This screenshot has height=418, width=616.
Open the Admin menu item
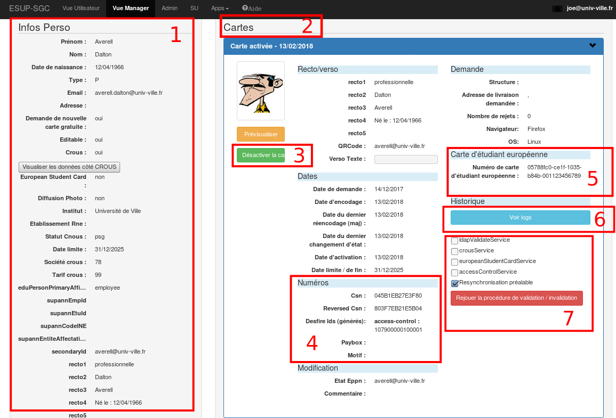click(x=170, y=9)
